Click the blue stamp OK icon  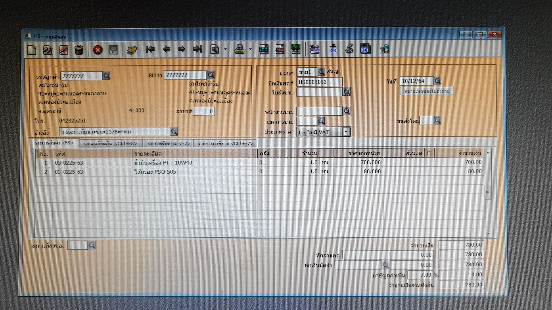click(x=333, y=49)
